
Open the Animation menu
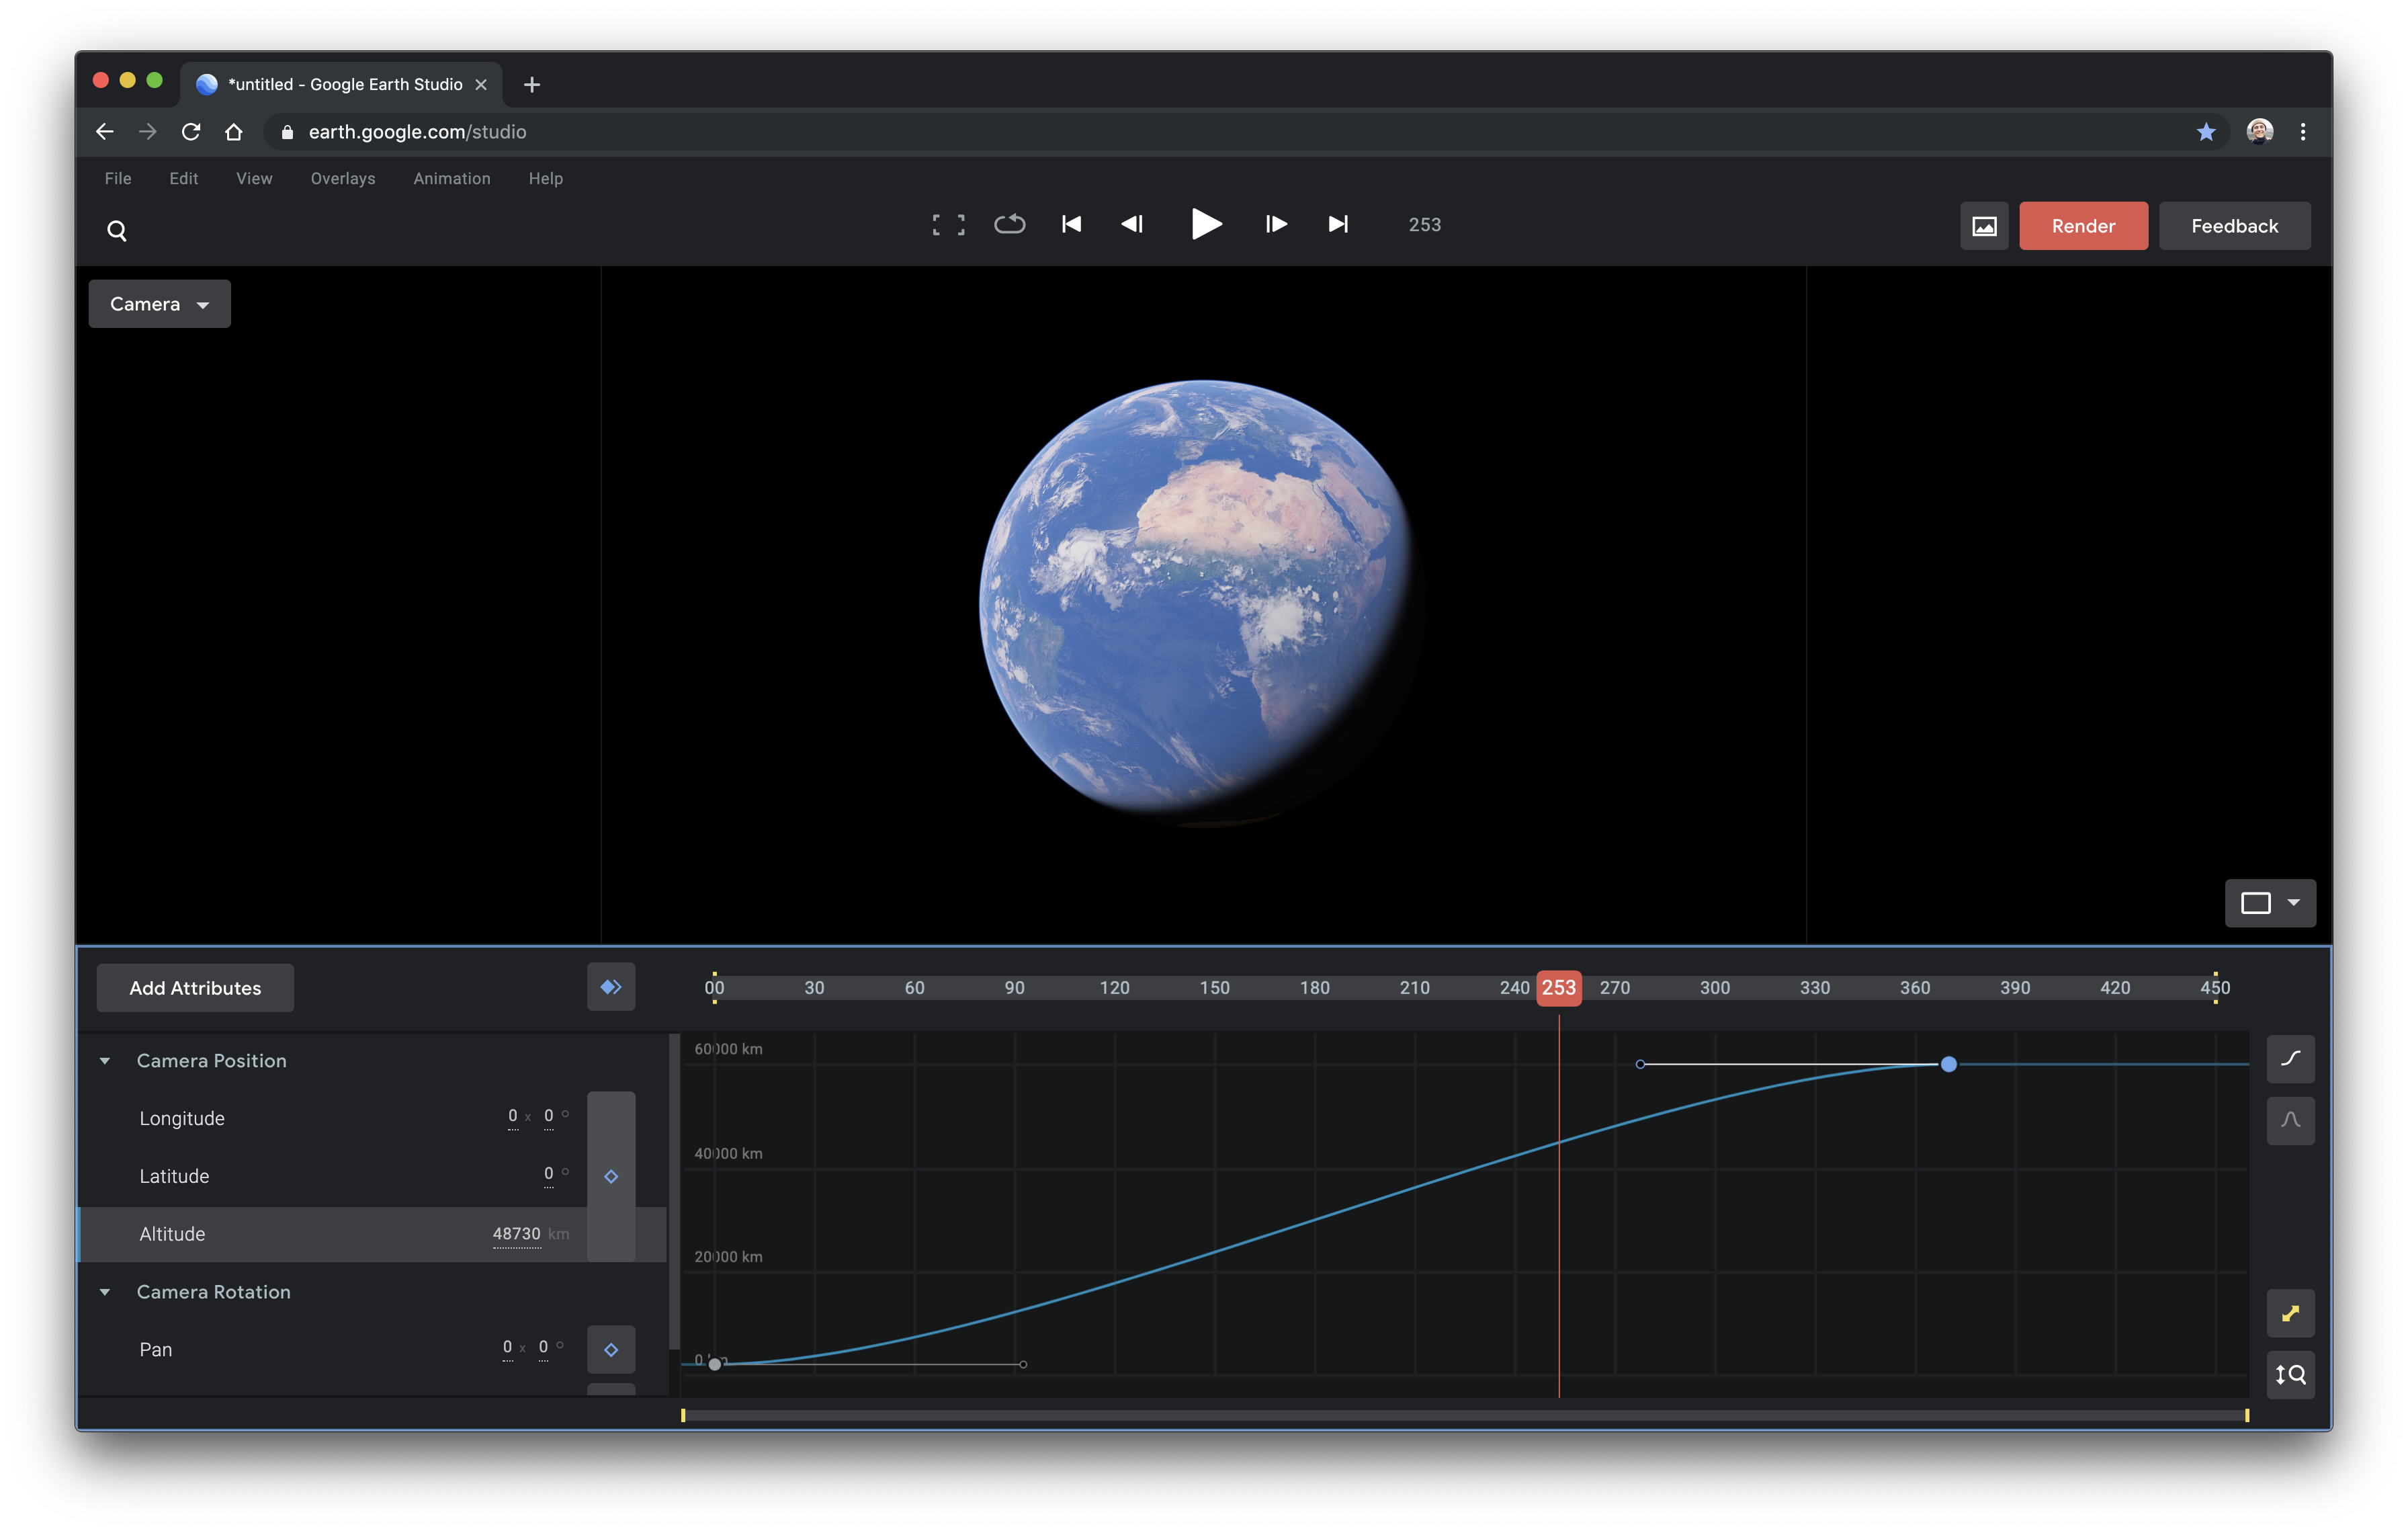[449, 177]
